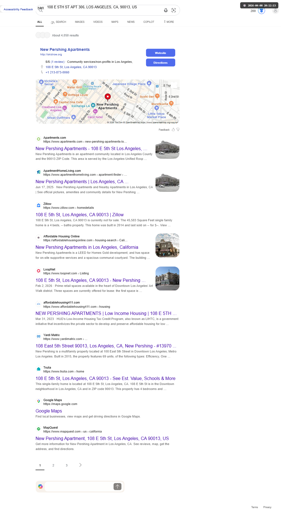
Task: Click Affordable Housing Online result thumbnail
Action: [x=167, y=245]
